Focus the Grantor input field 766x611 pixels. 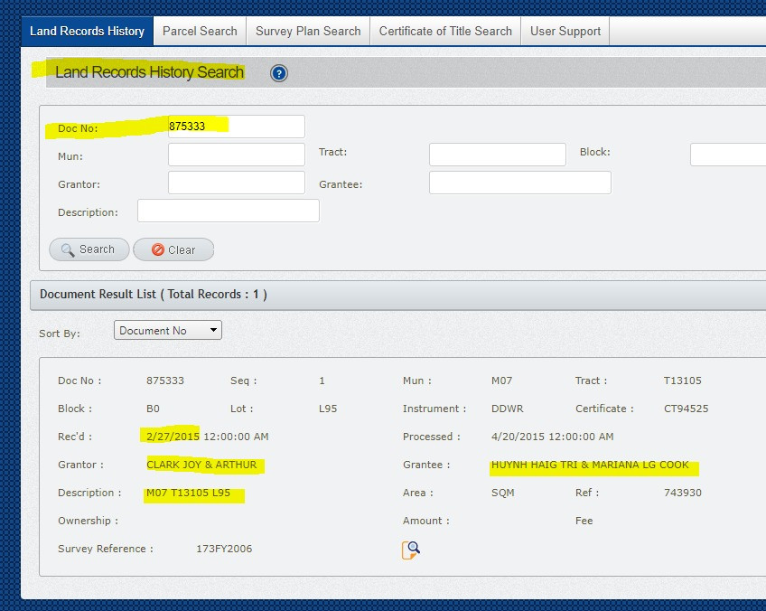[237, 183]
